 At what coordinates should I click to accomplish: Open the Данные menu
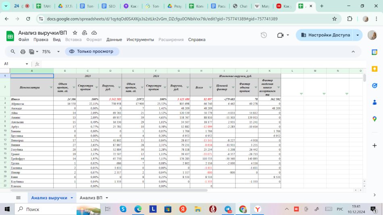(x=114, y=39)
